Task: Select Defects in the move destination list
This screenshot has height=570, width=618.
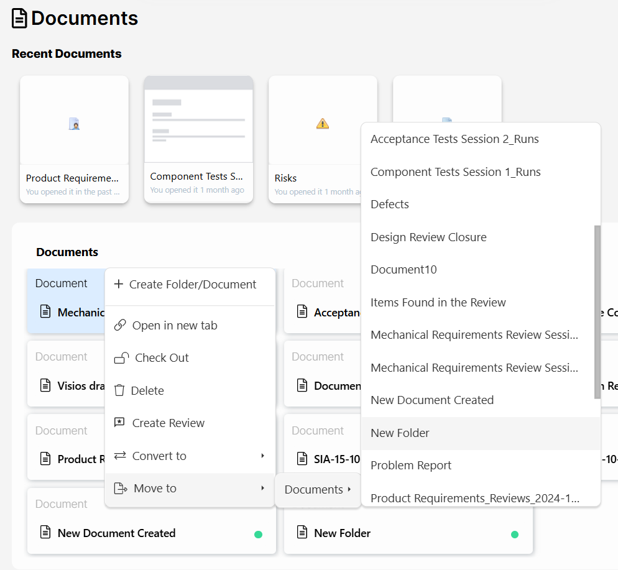Action: click(x=390, y=205)
